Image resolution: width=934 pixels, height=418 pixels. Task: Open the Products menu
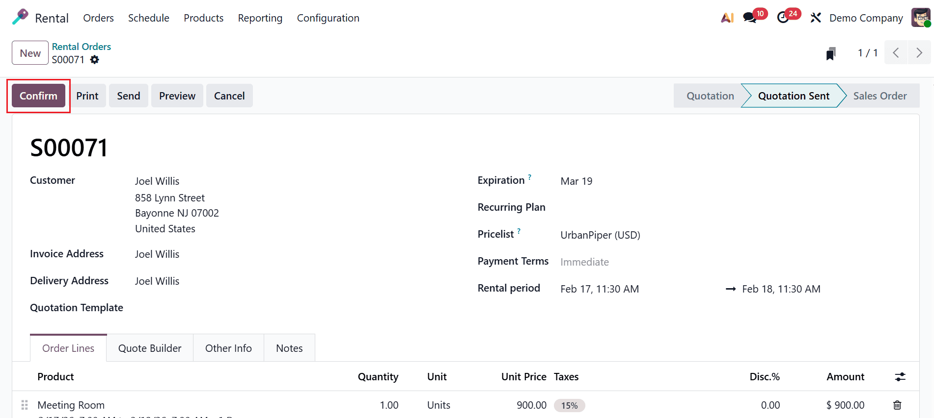tap(204, 18)
